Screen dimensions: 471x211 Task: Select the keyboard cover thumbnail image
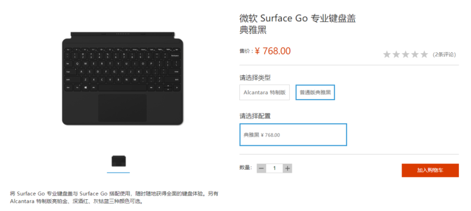point(118,162)
